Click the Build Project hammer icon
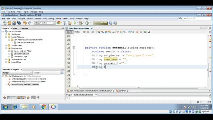The height and width of the screenshot is (120, 213). pos(65,23)
